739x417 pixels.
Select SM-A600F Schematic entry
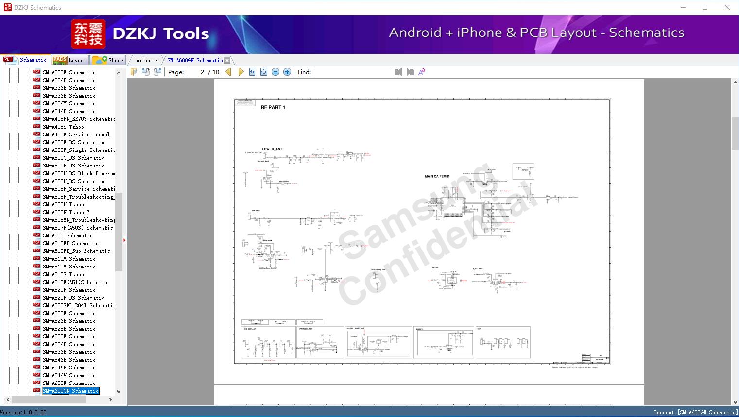pos(69,383)
